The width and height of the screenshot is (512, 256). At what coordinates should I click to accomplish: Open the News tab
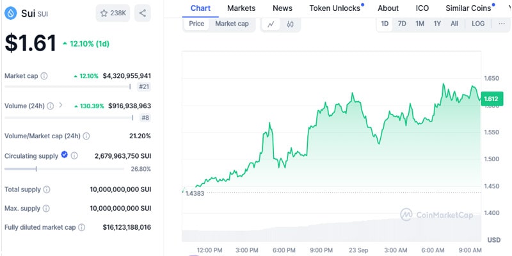click(x=282, y=8)
